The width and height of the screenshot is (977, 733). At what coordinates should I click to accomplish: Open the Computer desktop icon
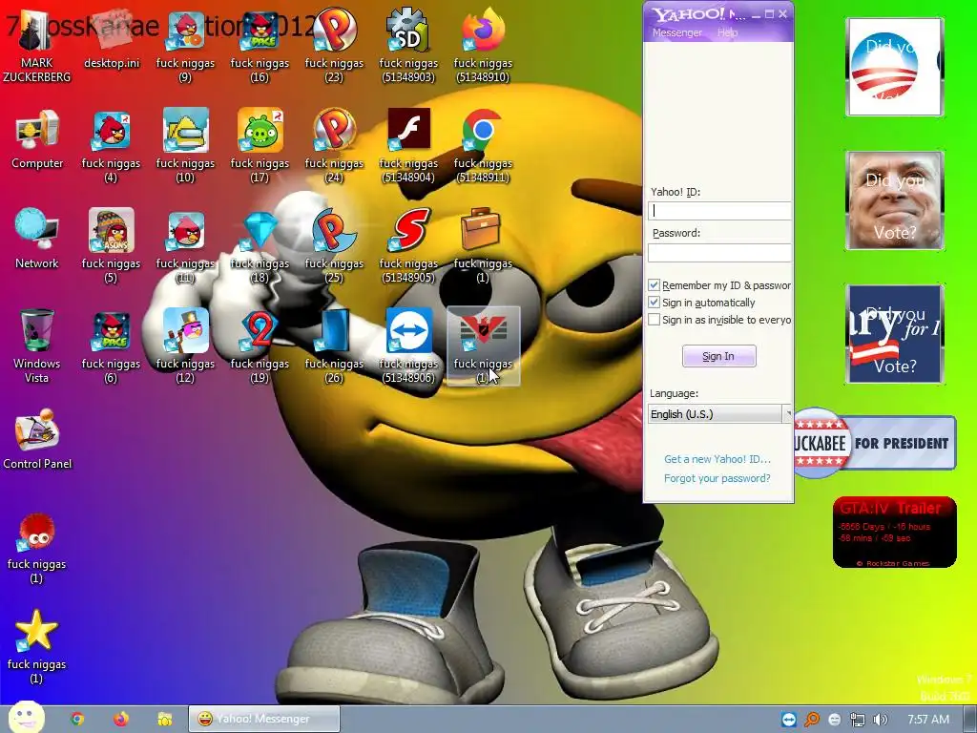coord(37,139)
